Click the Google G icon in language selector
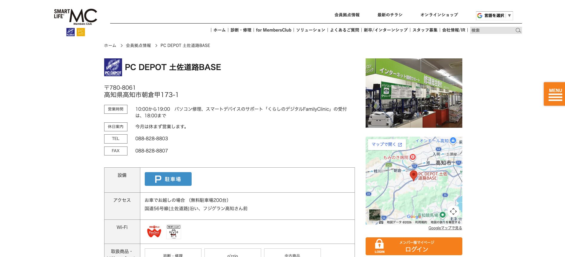The height and width of the screenshot is (257, 565). pyautogui.click(x=480, y=15)
